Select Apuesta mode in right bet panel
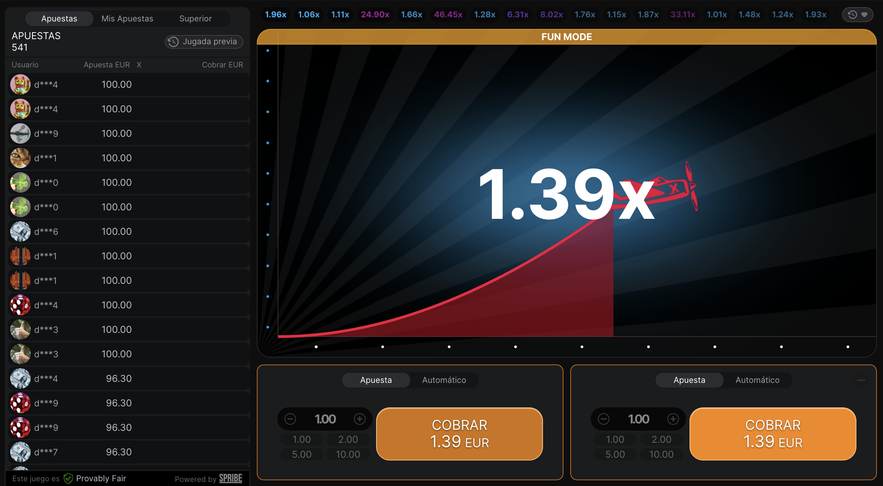Screen dimensions: 883x486 [689, 380]
